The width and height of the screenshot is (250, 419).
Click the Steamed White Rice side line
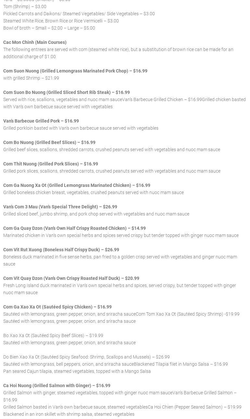[x=61, y=21]
